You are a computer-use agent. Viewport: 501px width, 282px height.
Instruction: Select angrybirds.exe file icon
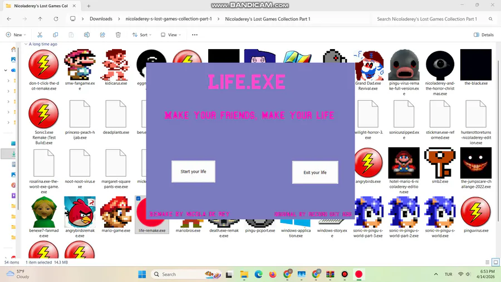tap(368, 163)
